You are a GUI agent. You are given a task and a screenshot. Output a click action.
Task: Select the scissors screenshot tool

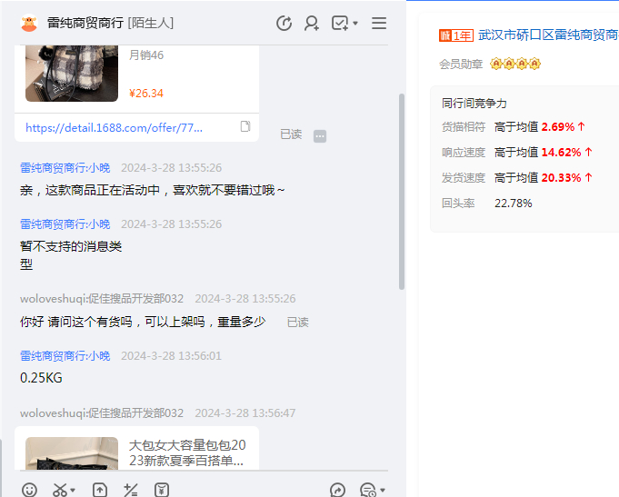[x=60, y=490]
